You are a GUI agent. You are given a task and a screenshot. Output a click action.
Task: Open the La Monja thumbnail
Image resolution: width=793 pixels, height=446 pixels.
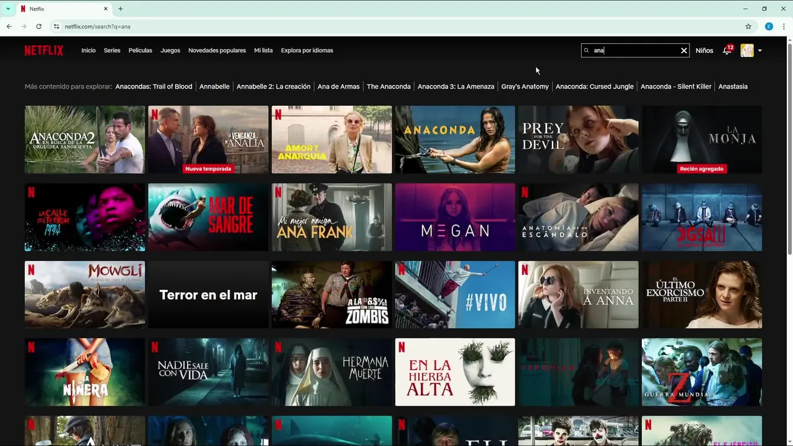click(702, 139)
